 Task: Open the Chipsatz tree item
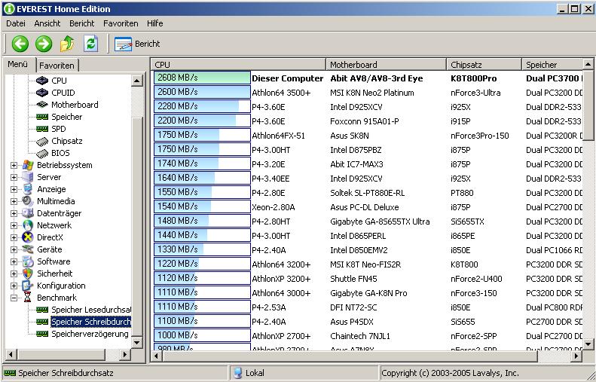pyautogui.click(x=67, y=141)
